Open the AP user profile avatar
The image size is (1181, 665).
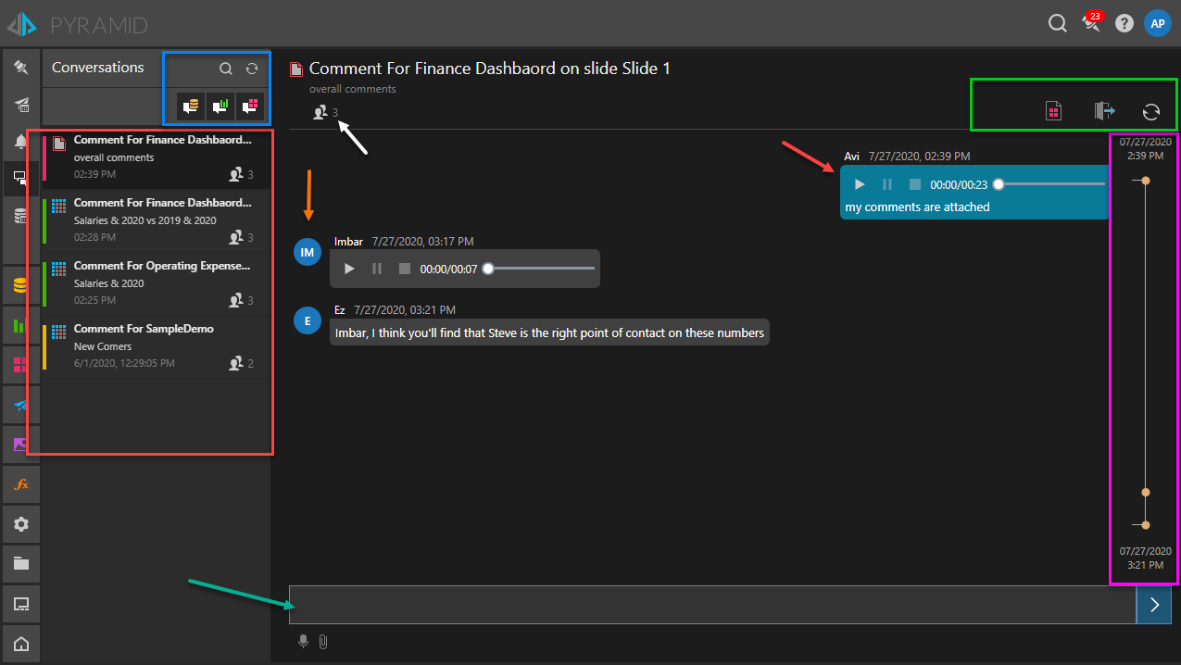pyautogui.click(x=1158, y=23)
